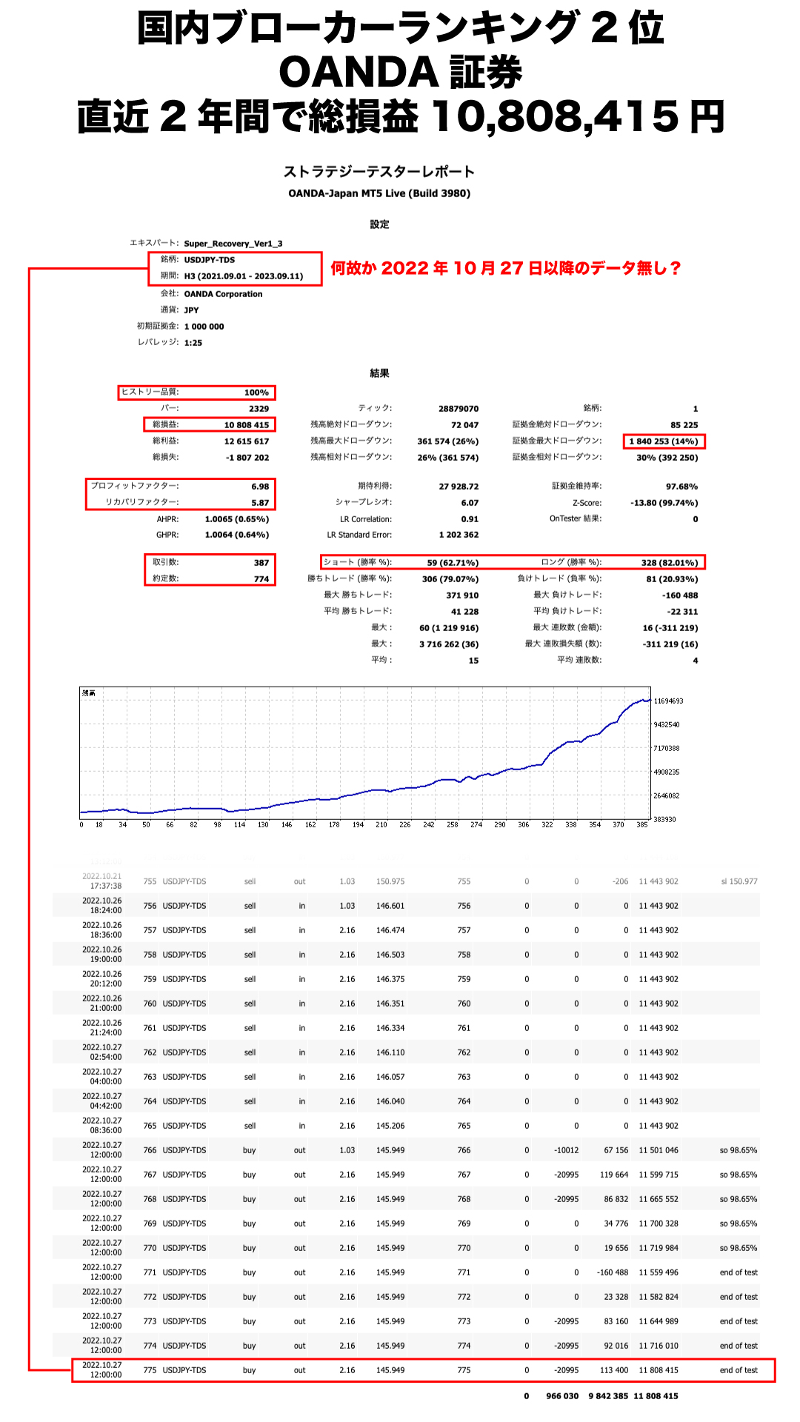Click short trades value '59 (62.71%)'
Image resolution: width=800 pixels, height=1422 pixels.
click(x=453, y=563)
